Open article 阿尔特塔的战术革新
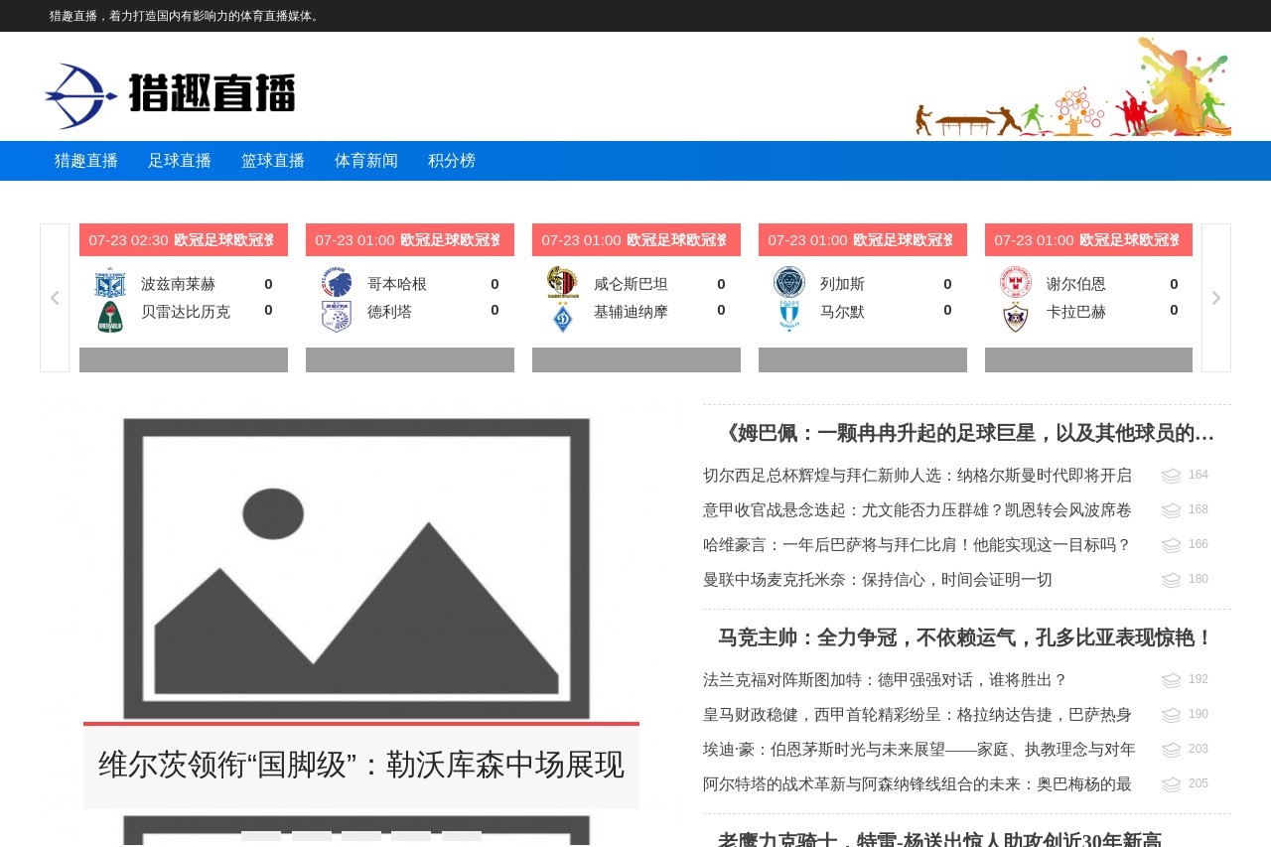This screenshot has height=847, width=1271. coord(918,784)
